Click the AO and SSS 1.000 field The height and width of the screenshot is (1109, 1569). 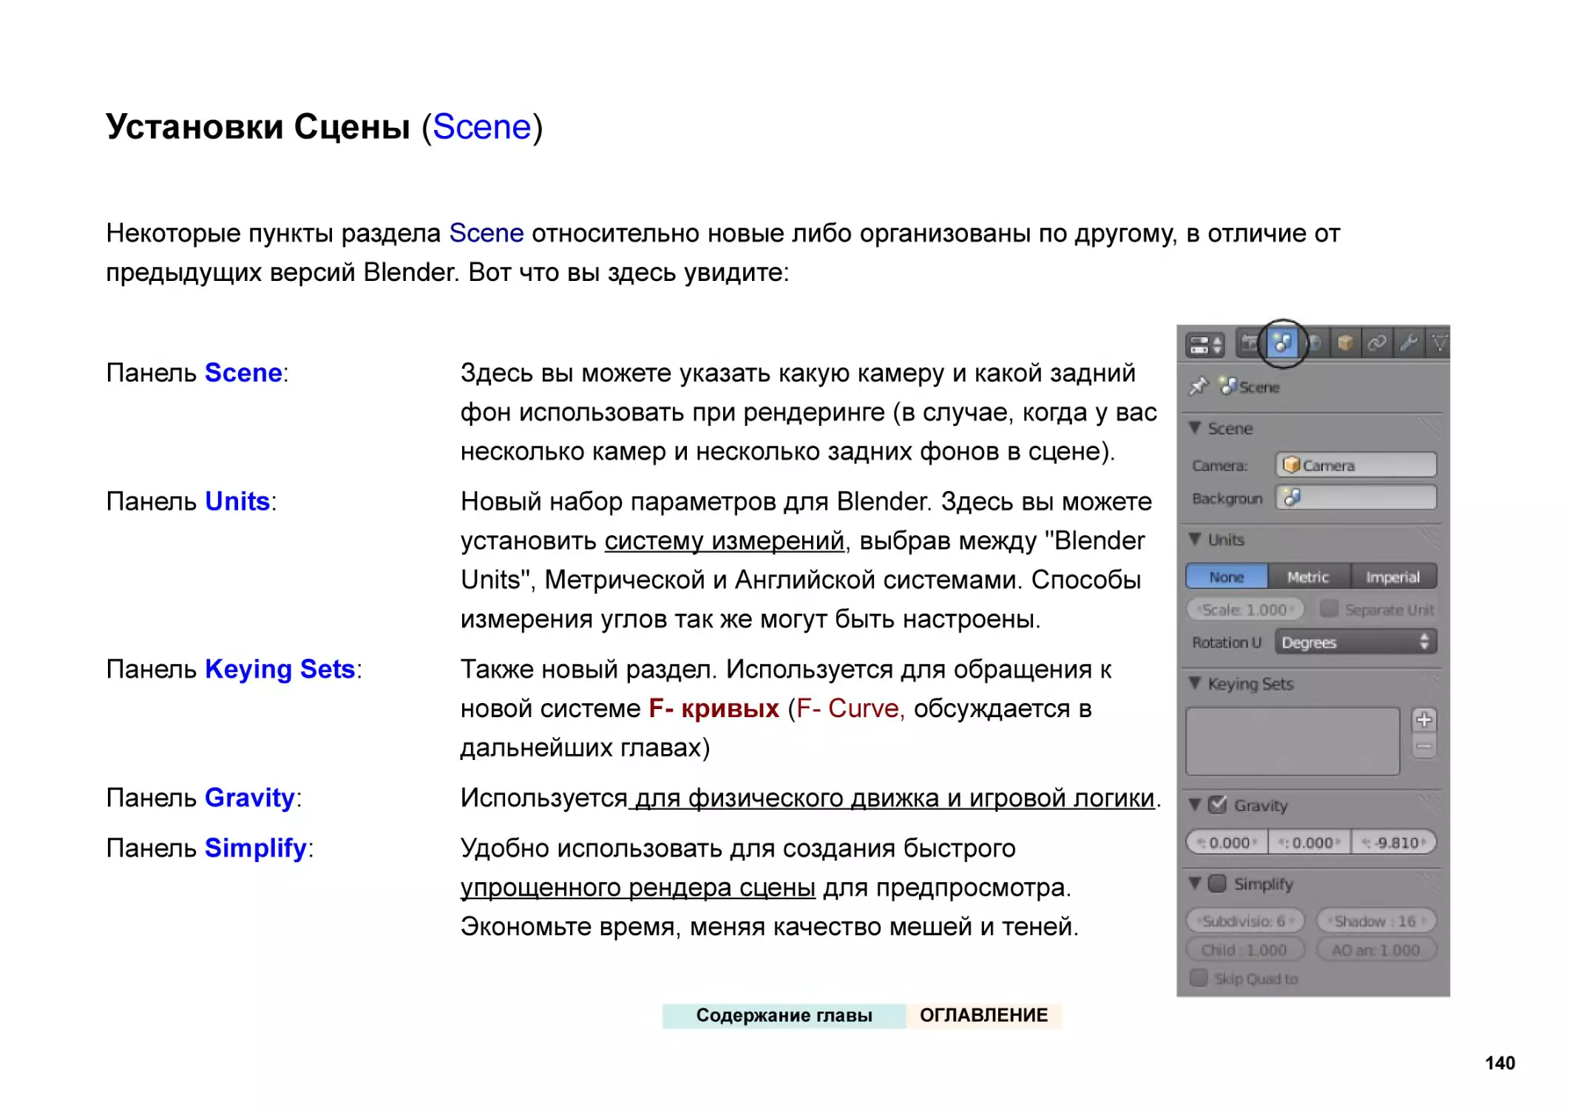(1377, 950)
